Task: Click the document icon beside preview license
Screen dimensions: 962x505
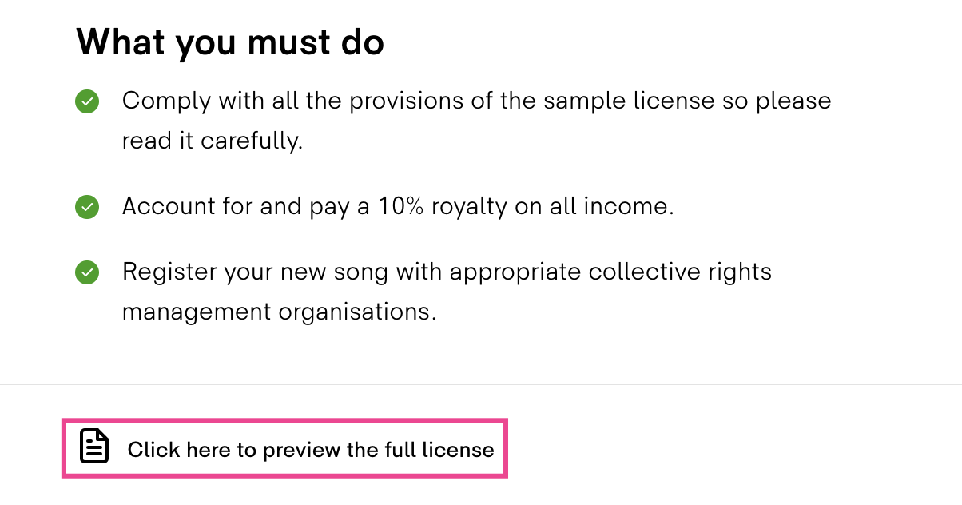Action: [94, 447]
